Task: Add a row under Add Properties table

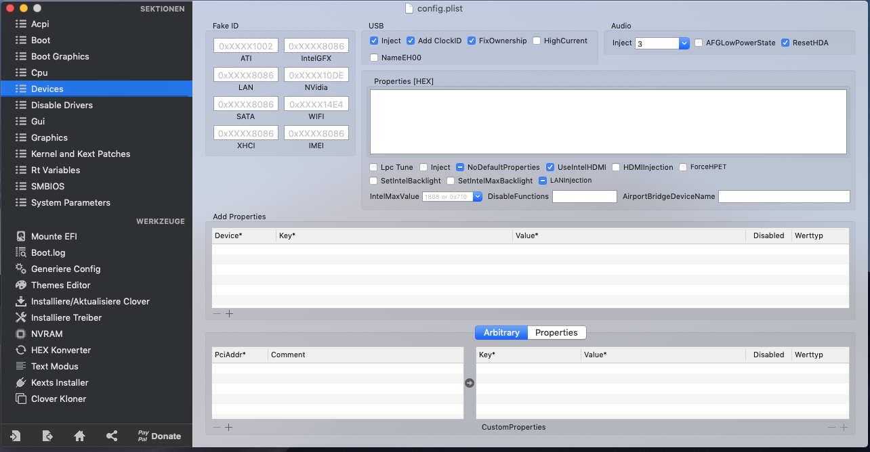Action: click(x=229, y=313)
